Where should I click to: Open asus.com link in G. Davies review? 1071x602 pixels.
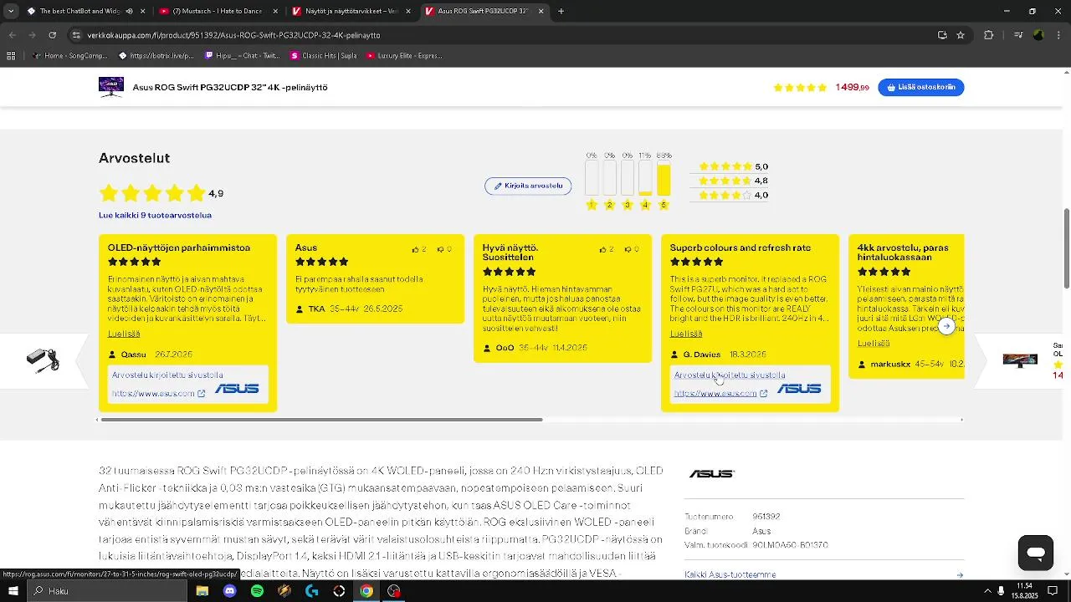[720, 393]
